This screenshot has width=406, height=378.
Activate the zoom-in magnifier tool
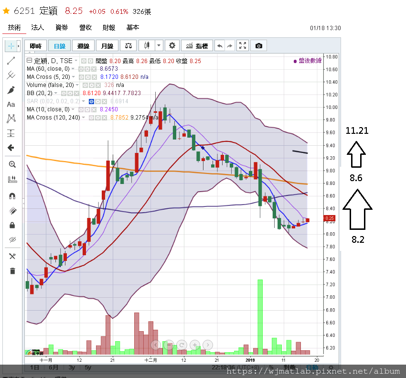(12, 164)
